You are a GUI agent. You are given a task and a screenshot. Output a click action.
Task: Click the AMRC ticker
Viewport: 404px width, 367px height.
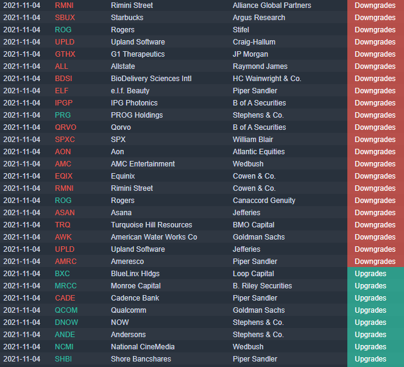(66, 262)
